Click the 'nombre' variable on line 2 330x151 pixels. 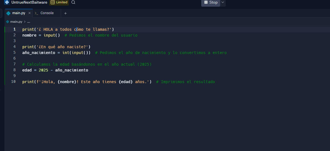[29, 35]
